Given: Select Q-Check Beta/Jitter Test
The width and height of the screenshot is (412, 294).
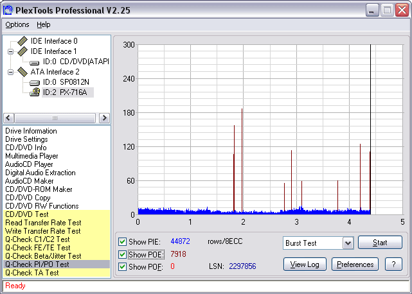Looking at the screenshot, I should [x=57, y=256].
